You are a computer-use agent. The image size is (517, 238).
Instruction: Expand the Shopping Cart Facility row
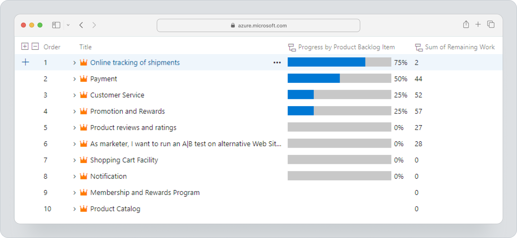point(74,160)
